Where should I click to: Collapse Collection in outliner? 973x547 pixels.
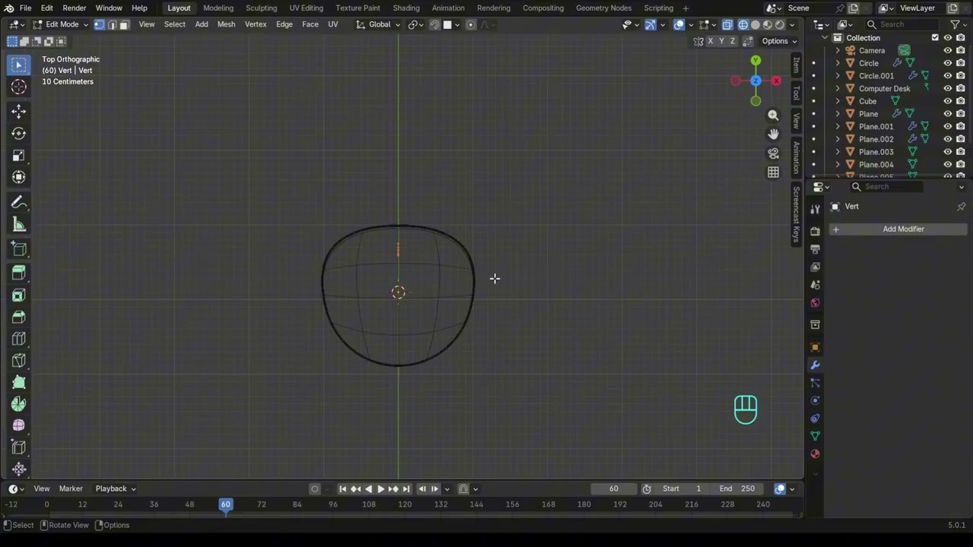[826, 38]
